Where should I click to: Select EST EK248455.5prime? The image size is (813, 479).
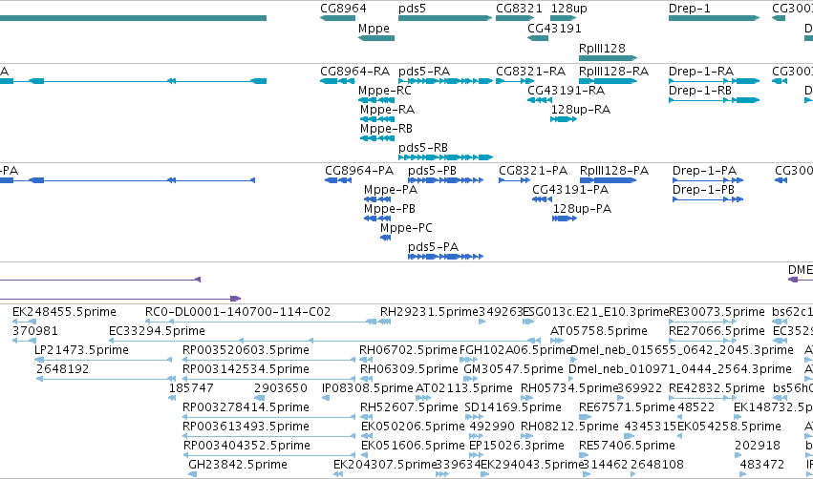pos(64,312)
